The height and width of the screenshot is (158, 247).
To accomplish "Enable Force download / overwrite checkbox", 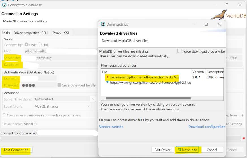I will click(179, 51).
